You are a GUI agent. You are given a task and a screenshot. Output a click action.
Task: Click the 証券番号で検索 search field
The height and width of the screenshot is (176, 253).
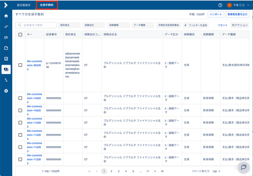click(36, 25)
